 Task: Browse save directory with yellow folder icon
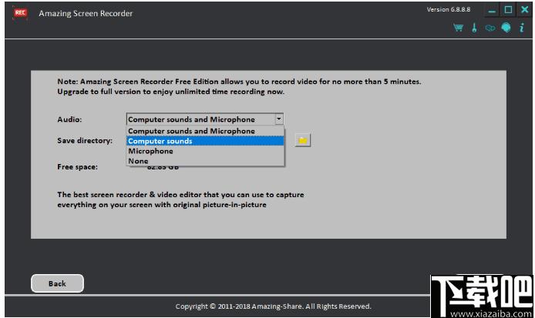pos(303,140)
